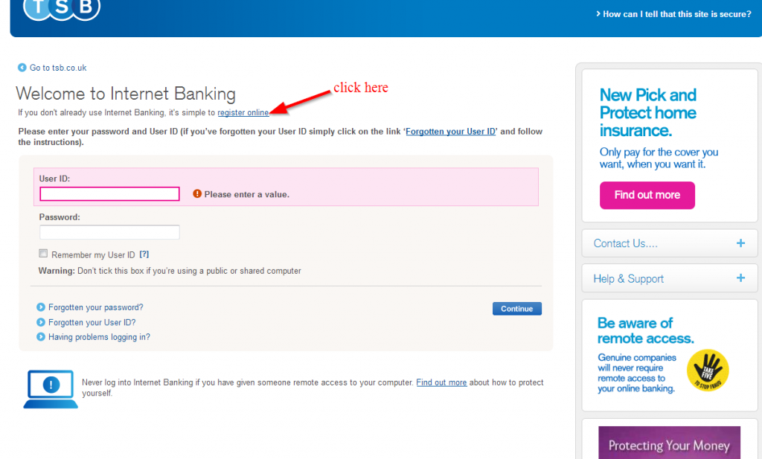Viewport: 762px width, 459px height.
Task: Click the Continue button
Action: coord(516,308)
